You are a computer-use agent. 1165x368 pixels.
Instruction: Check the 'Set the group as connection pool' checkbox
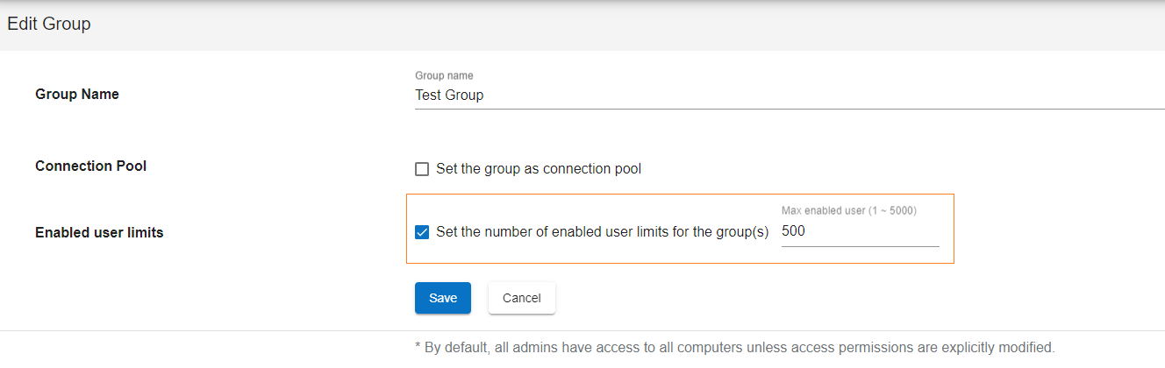(x=422, y=169)
